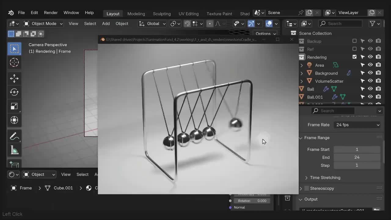Open the lower editor Select menu
Viewport: 391px width, 220px height.
coord(82,174)
